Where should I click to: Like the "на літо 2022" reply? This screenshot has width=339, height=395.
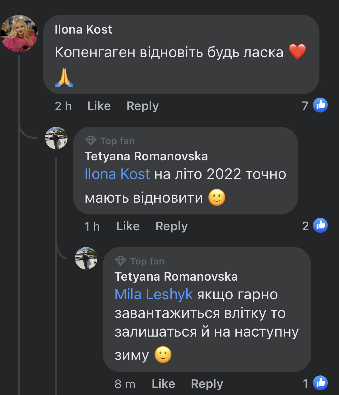coord(128,226)
